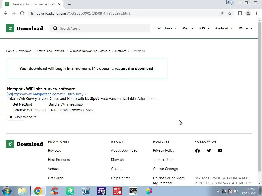The image size is (262, 196).
Task: Open Cookie Settings link
Action: pyautogui.click(x=165, y=169)
